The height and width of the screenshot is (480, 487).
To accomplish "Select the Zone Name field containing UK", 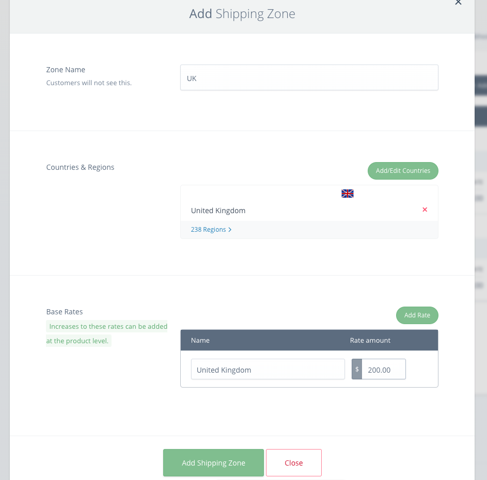I will [x=309, y=77].
